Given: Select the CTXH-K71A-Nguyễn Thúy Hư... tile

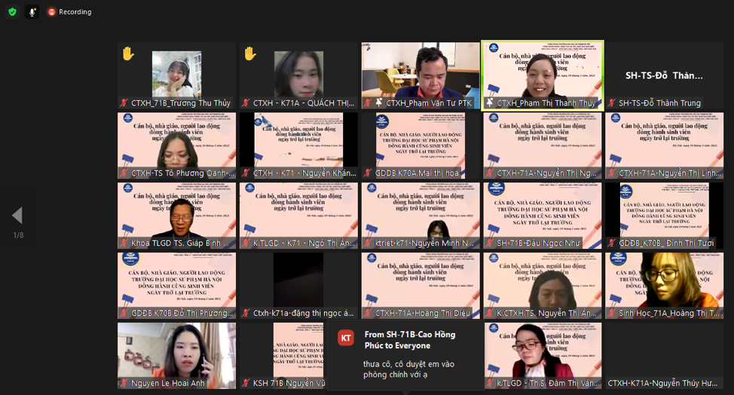Looking at the screenshot, I should click(x=664, y=357).
